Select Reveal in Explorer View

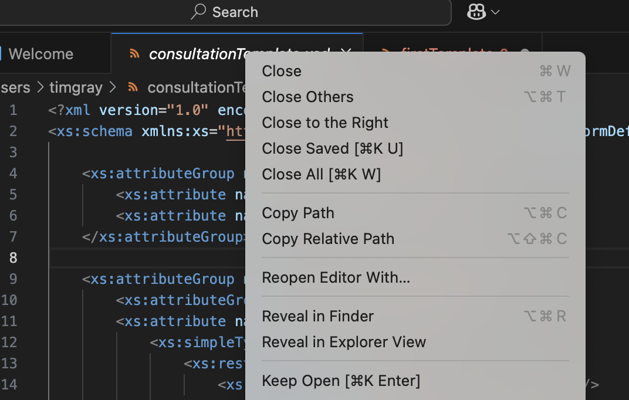344,342
